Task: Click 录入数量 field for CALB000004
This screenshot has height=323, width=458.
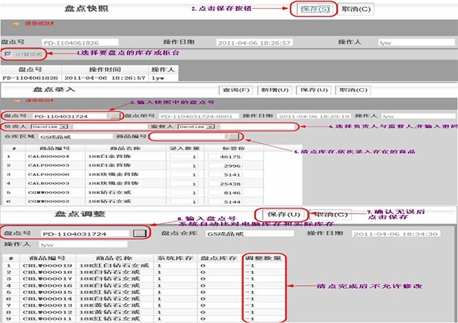Action: (x=184, y=157)
